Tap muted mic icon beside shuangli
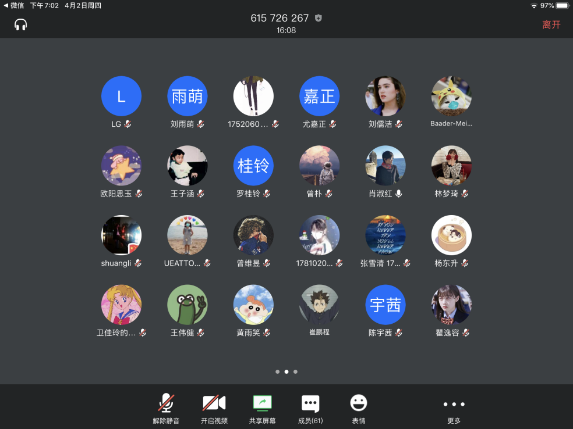Image resolution: width=573 pixels, height=429 pixels. point(138,263)
